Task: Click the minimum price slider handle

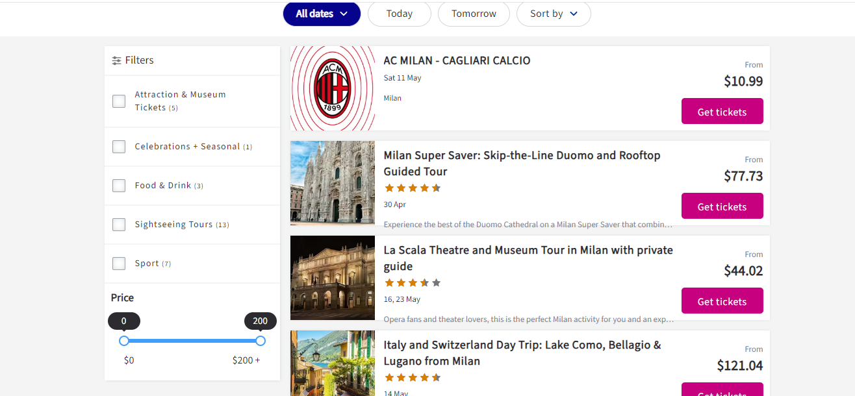Action: (124, 341)
